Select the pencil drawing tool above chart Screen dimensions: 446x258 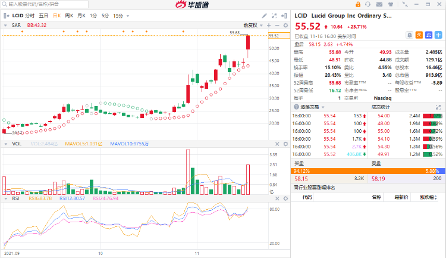(x=264, y=15)
